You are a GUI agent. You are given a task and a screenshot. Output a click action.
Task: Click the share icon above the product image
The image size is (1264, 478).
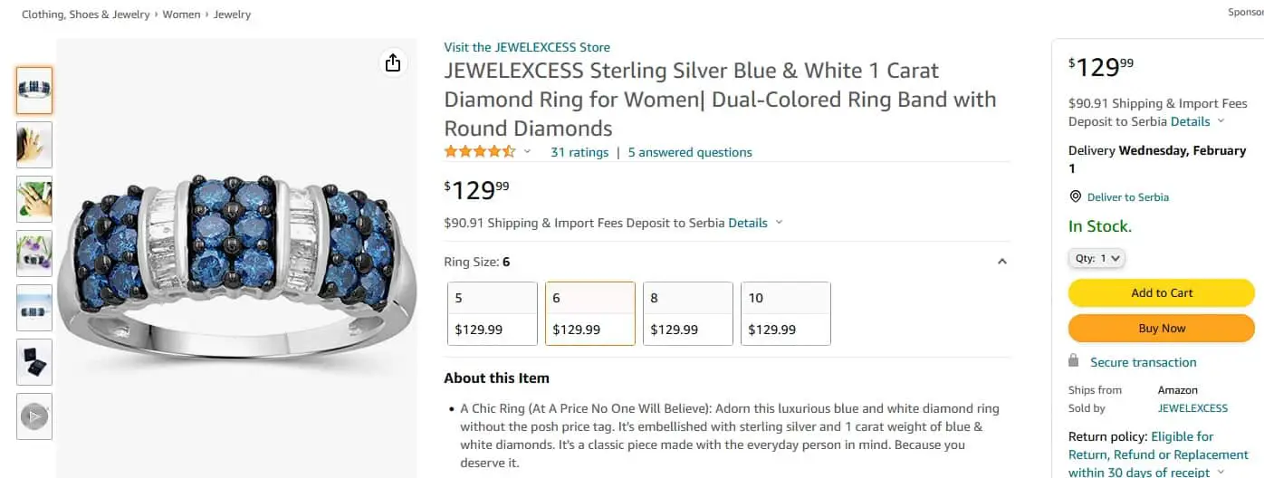(392, 62)
